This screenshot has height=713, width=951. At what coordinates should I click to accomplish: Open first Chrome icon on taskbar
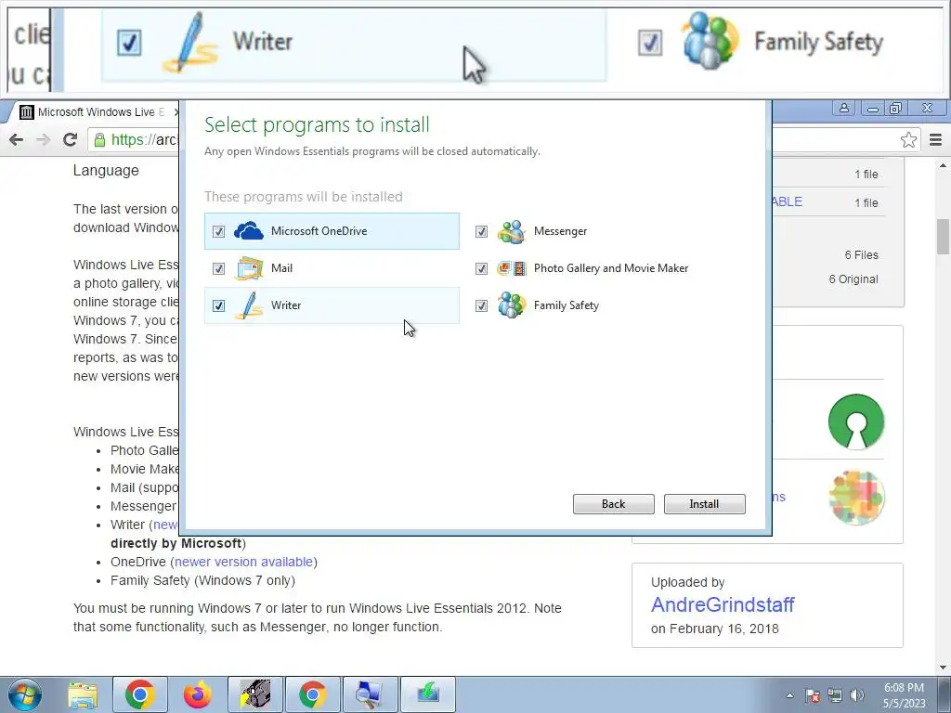[140, 694]
